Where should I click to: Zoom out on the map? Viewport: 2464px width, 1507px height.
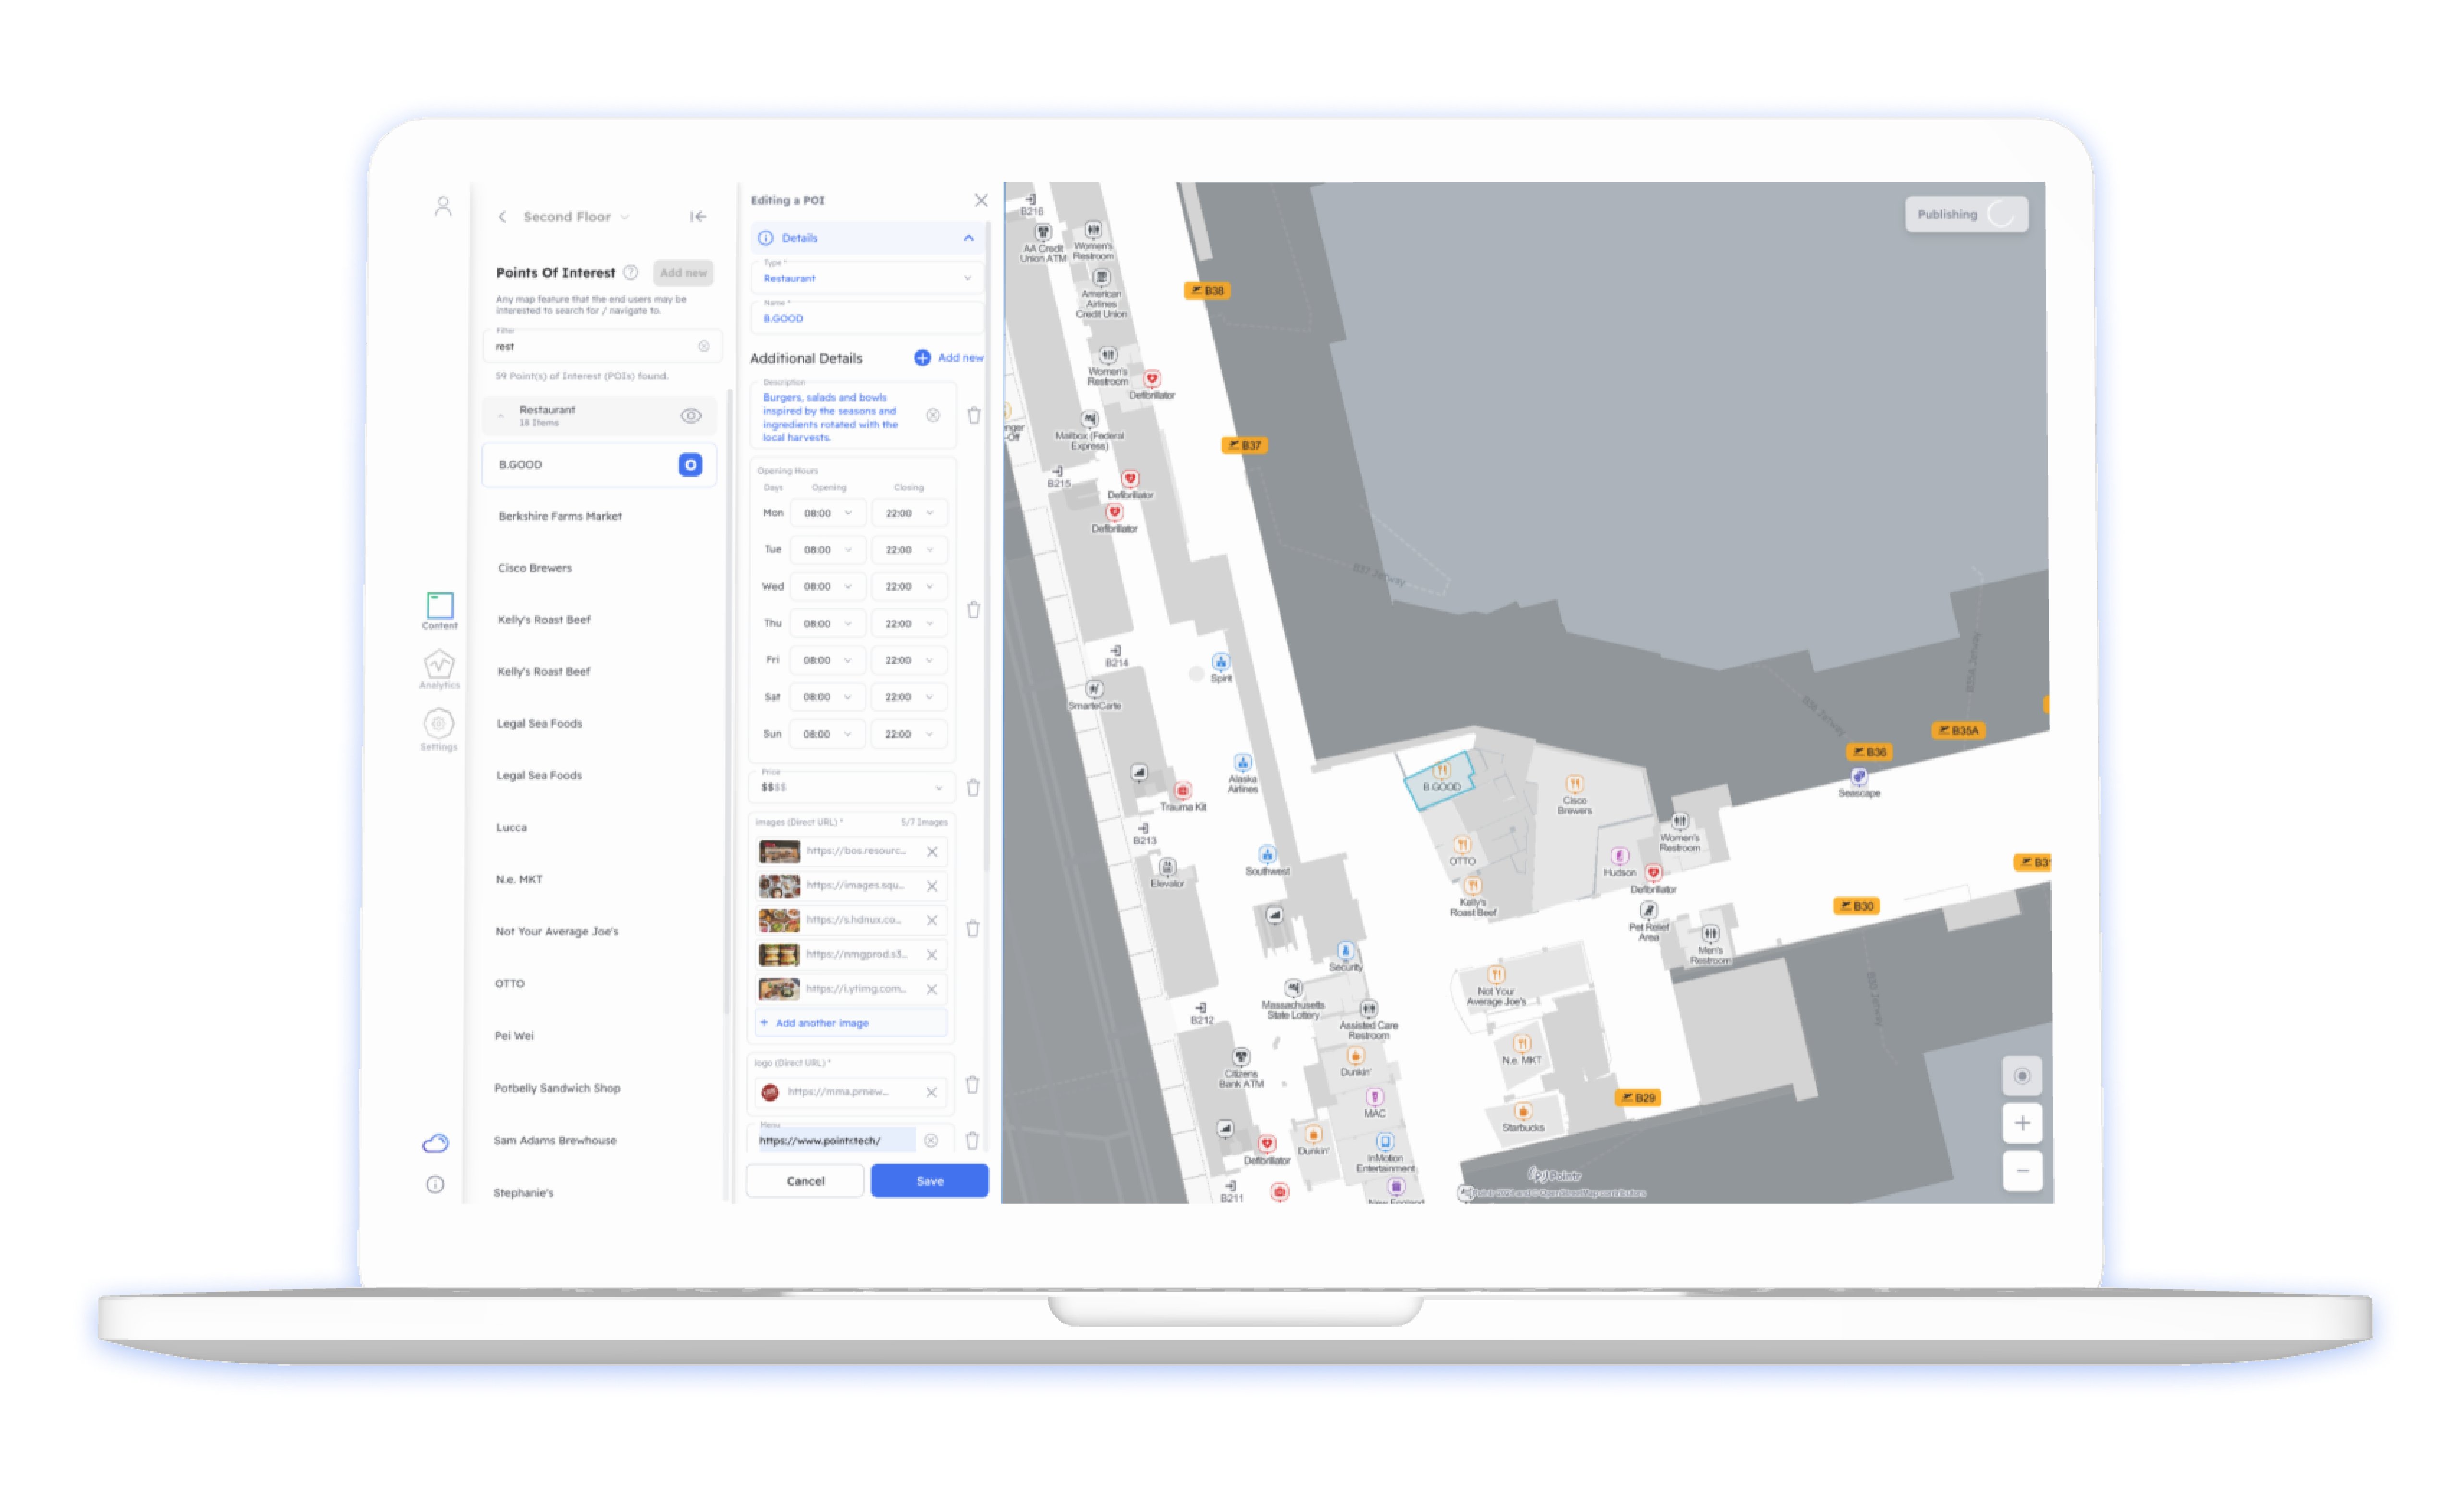pyautogui.click(x=2023, y=1171)
